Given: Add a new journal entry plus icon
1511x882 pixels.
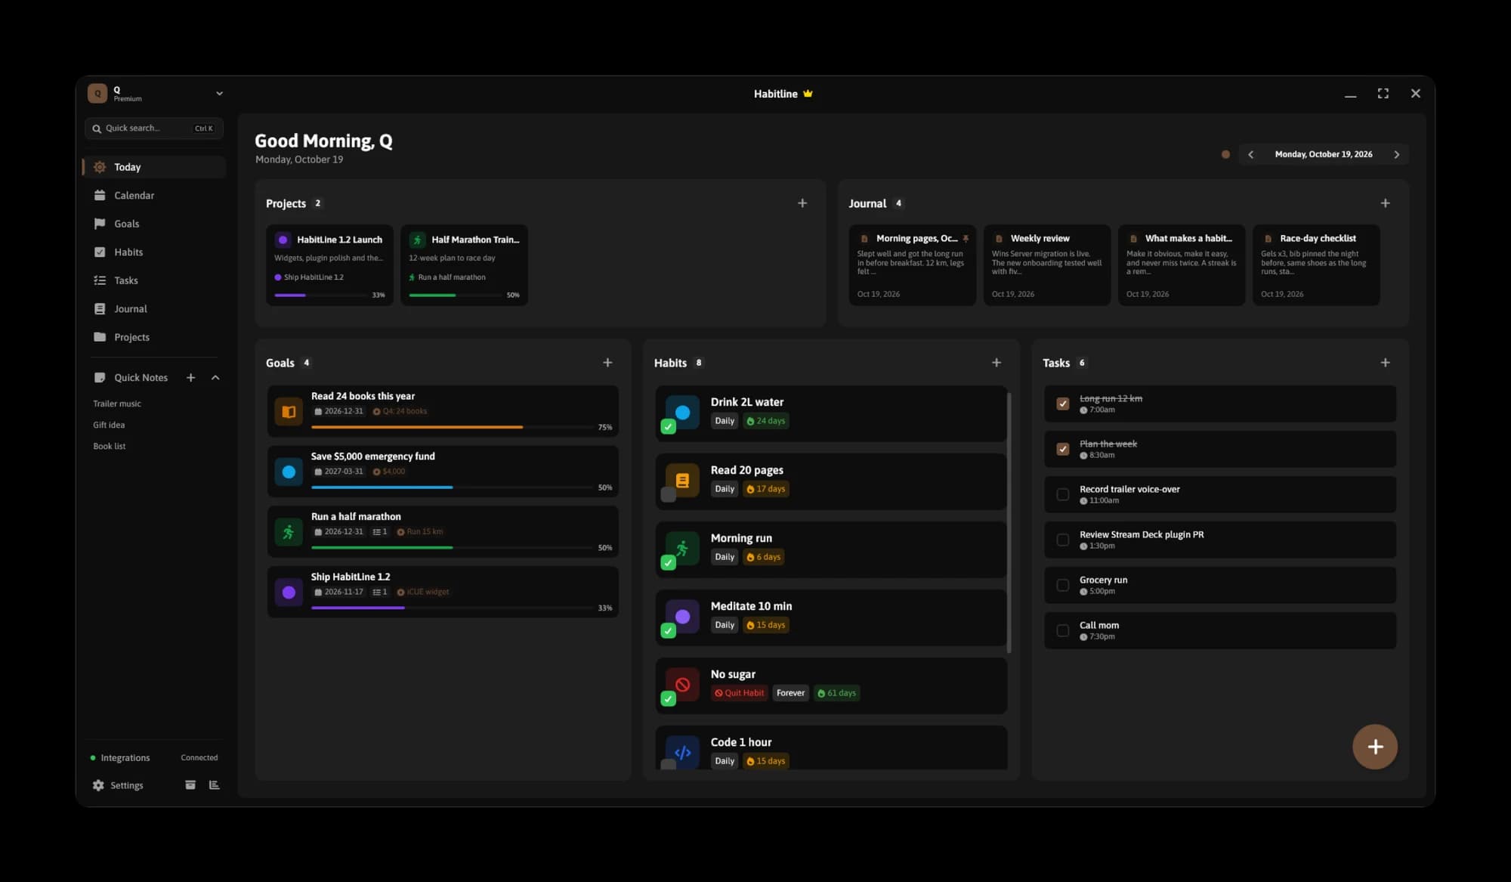Looking at the screenshot, I should point(1385,203).
